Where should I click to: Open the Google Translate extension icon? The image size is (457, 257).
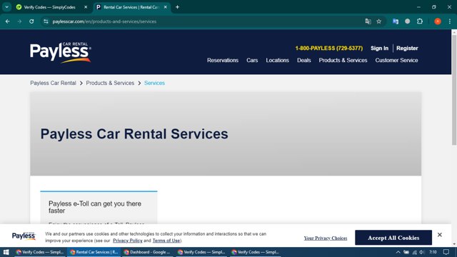(396, 21)
